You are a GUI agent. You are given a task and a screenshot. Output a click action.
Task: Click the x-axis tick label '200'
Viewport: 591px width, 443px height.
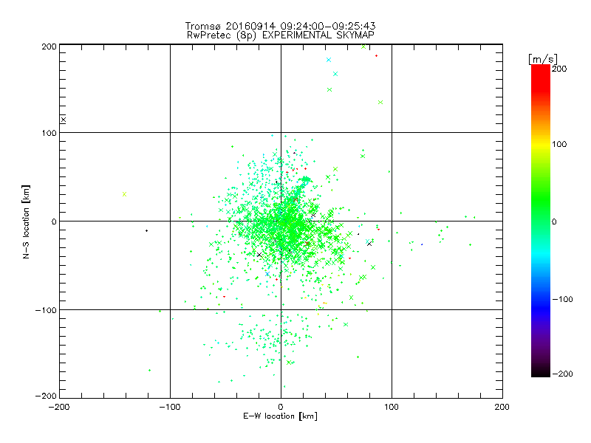[502, 408]
